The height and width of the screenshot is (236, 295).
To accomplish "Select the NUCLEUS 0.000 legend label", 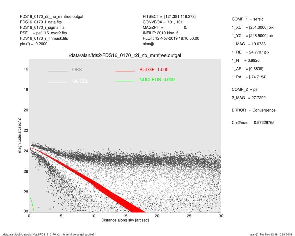I will tap(157, 80).
